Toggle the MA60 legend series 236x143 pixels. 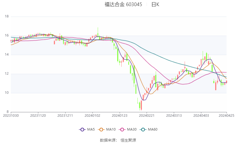[149, 129]
